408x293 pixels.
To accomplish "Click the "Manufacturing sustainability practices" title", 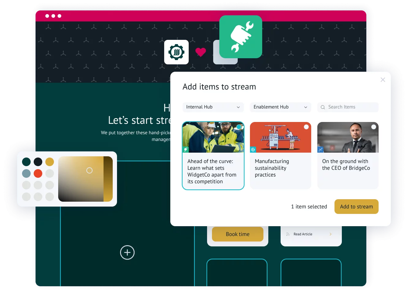I will tap(272, 168).
